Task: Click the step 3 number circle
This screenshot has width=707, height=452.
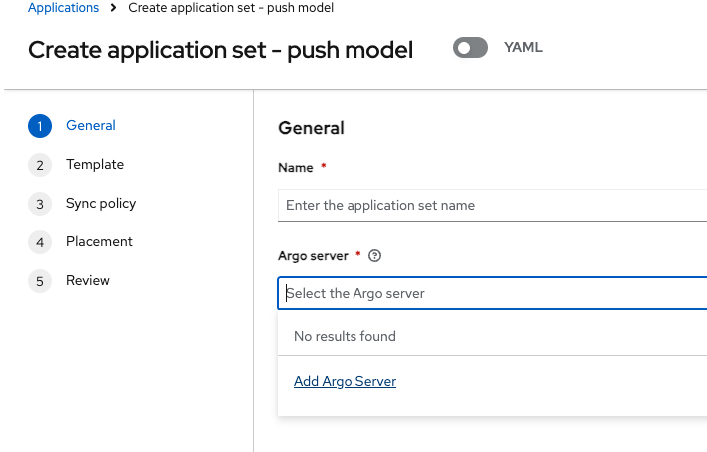Action: coord(40,204)
